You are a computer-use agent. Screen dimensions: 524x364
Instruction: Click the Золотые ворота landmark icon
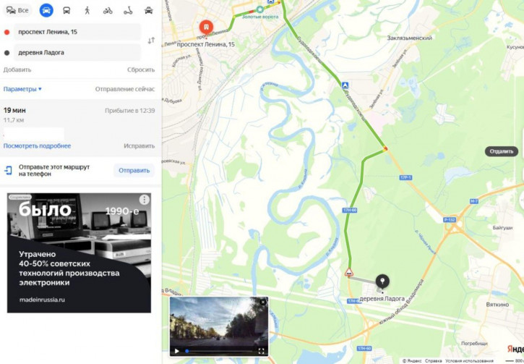(260, 9)
